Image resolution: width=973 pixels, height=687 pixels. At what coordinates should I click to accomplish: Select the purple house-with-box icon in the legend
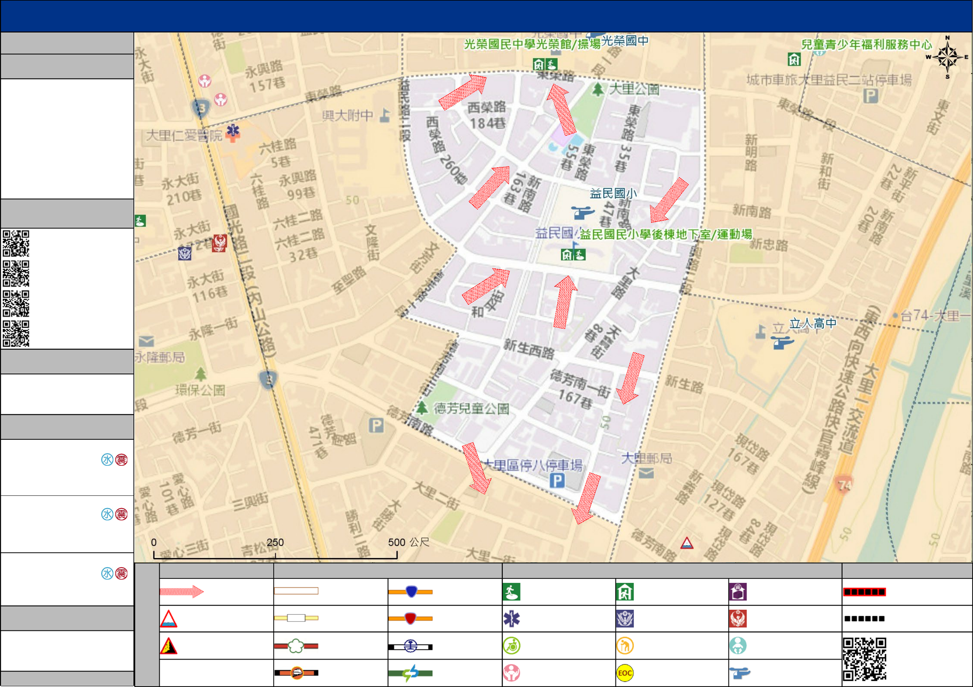tap(738, 592)
